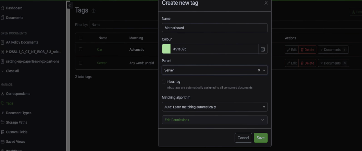Expand the Edit Permissions section

[x=214, y=120]
